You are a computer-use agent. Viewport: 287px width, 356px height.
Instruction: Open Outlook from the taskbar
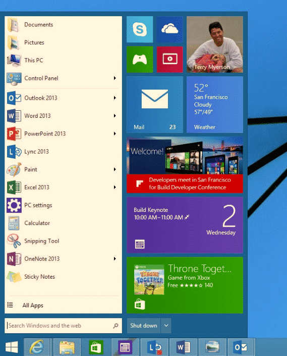(x=242, y=347)
